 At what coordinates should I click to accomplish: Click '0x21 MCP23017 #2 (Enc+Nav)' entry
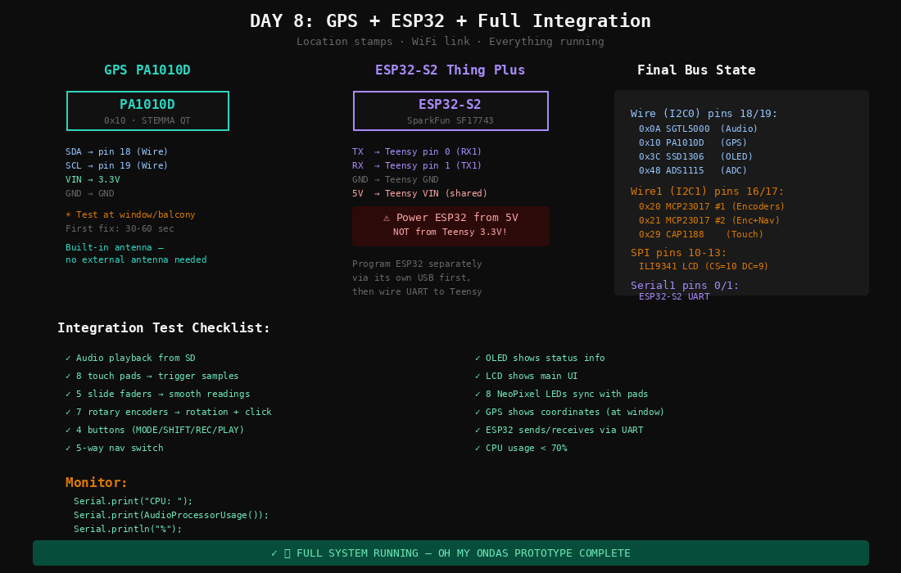click(709, 220)
